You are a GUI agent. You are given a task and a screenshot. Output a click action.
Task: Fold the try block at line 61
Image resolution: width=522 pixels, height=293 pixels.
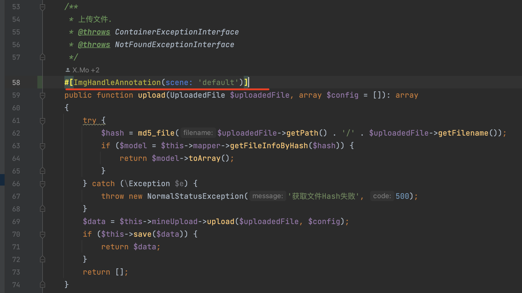(x=43, y=121)
